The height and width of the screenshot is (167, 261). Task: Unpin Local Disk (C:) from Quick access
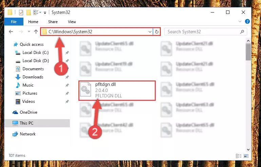click(67, 53)
